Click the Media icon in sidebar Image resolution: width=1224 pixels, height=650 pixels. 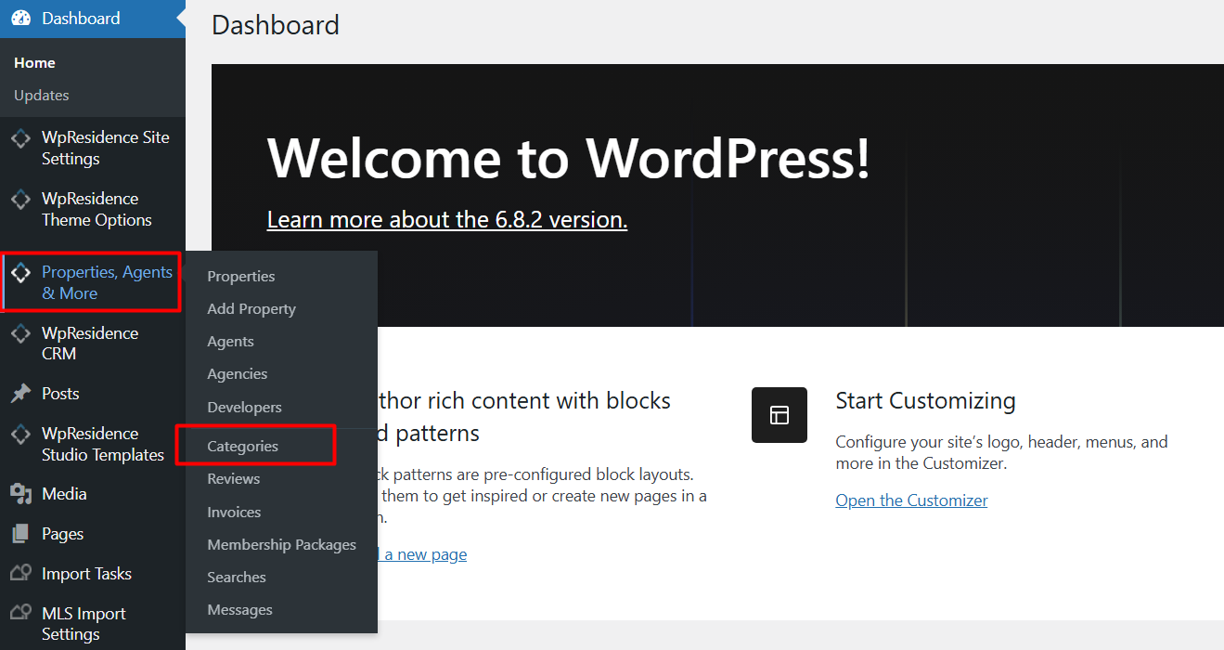click(20, 494)
